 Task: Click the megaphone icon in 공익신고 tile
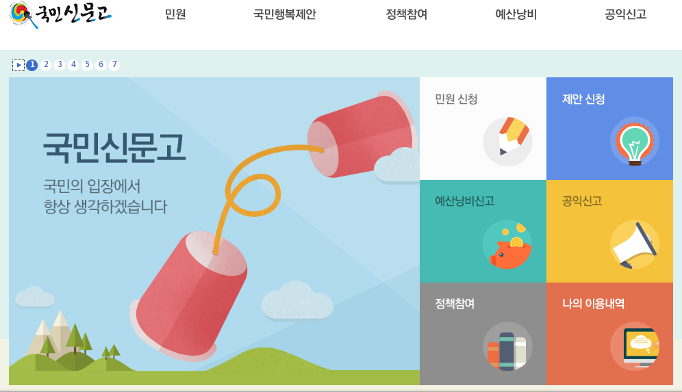click(x=635, y=244)
